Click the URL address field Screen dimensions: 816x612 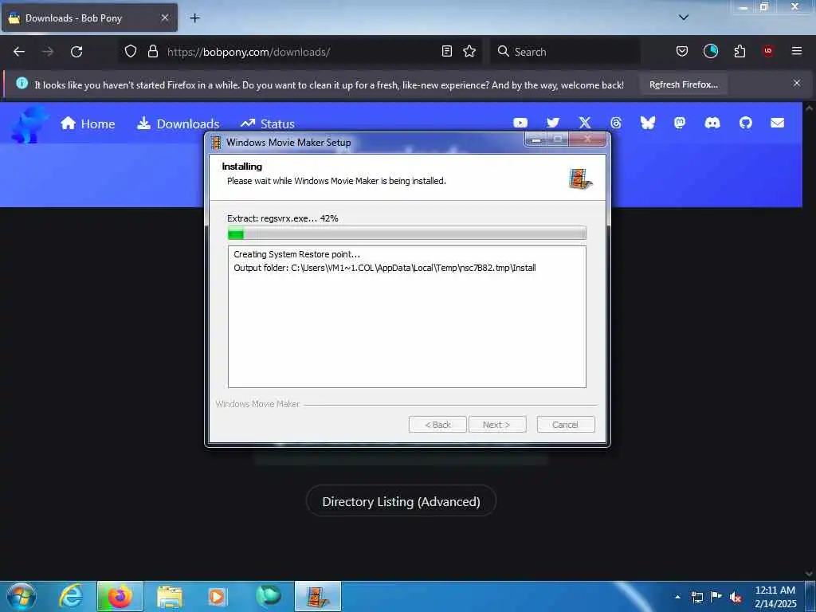pos(300,52)
